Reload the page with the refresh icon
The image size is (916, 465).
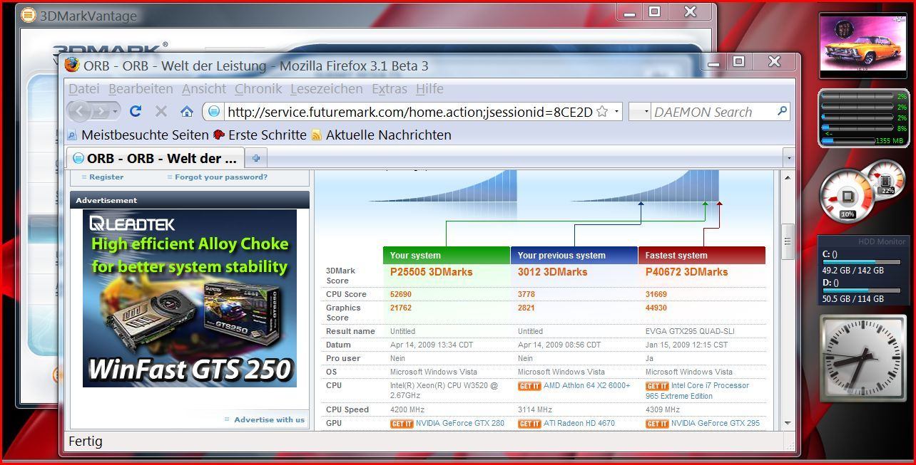click(136, 111)
